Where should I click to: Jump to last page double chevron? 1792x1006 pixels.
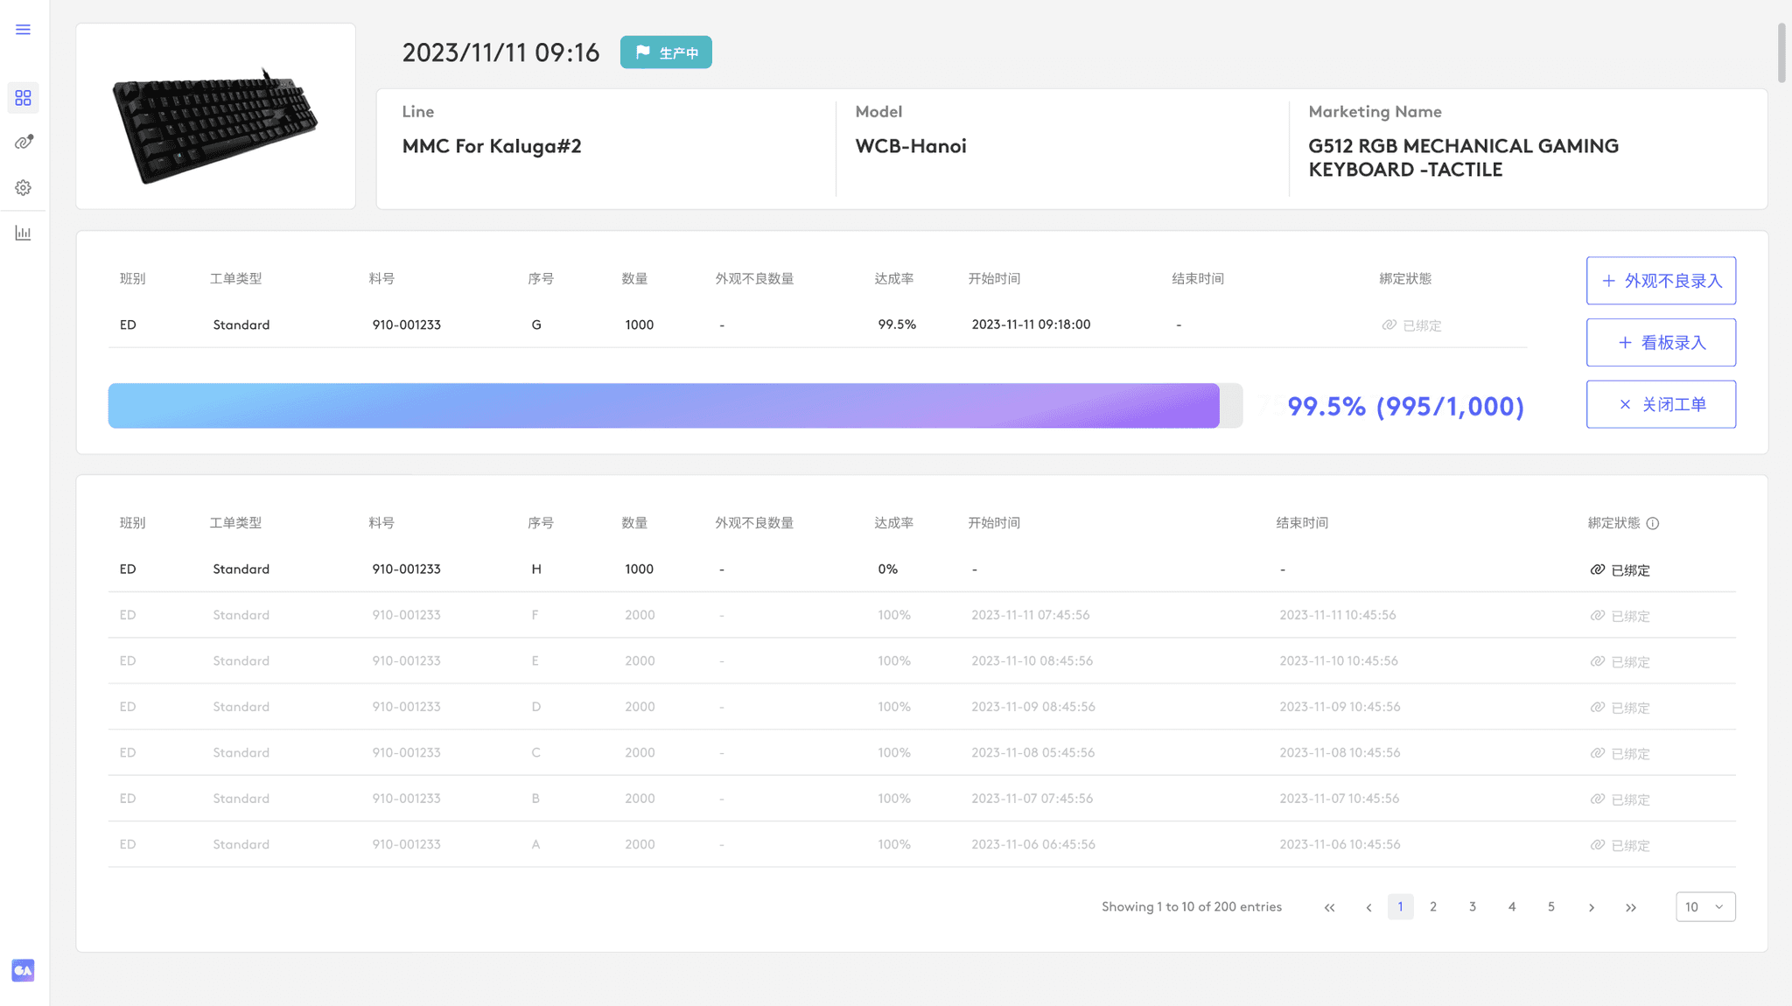[x=1631, y=907]
